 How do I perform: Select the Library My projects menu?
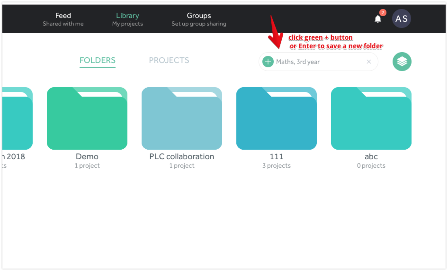pyautogui.click(x=127, y=19)
